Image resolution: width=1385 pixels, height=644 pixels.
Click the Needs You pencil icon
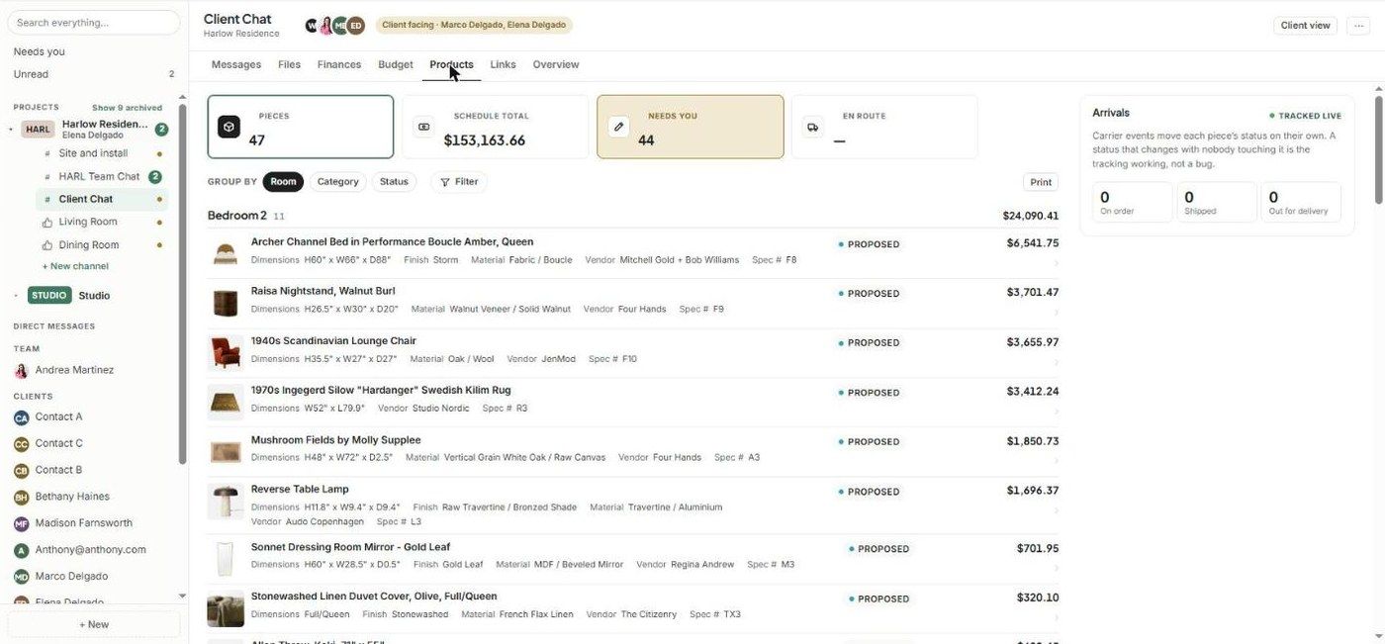click(618, 127)
